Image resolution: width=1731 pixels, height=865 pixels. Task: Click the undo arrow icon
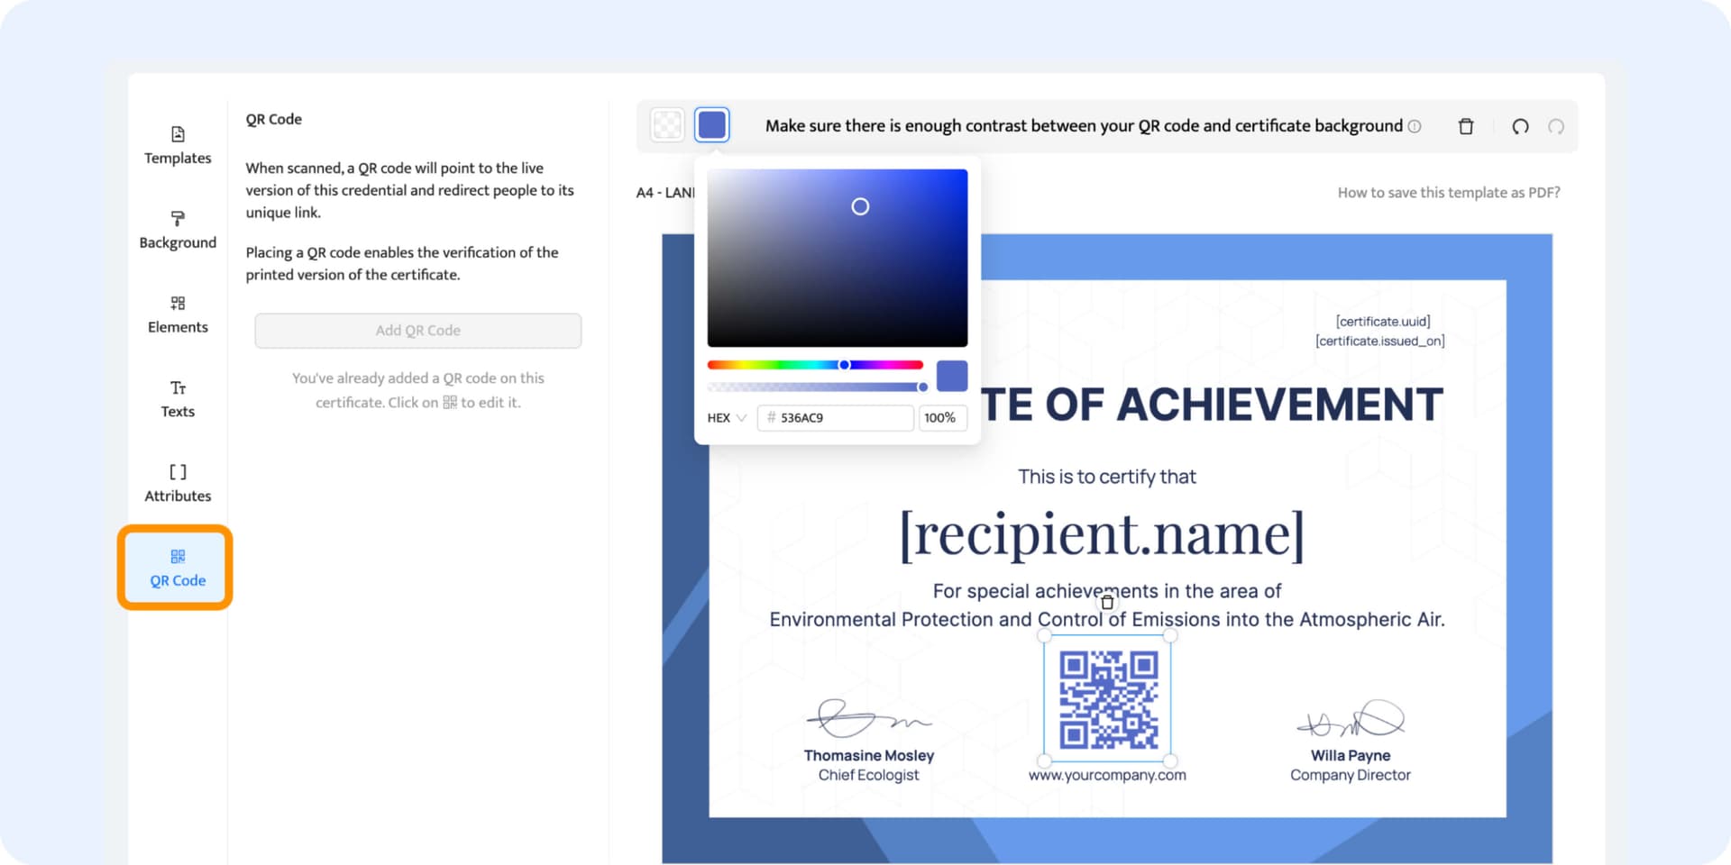(1520, 126)
